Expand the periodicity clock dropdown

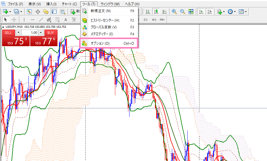click(x=235, y=12)
